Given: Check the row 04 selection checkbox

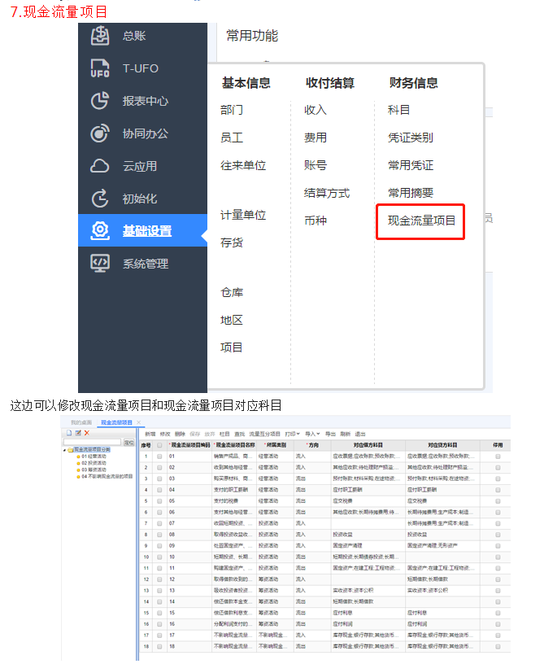Looking at the screenshot, I should (x=159, y=490).
